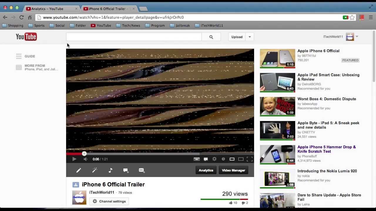This screenshot has height=211, width=376.
Task: Play the iPhone 6 trailer video
Action: tap(74, 159)
